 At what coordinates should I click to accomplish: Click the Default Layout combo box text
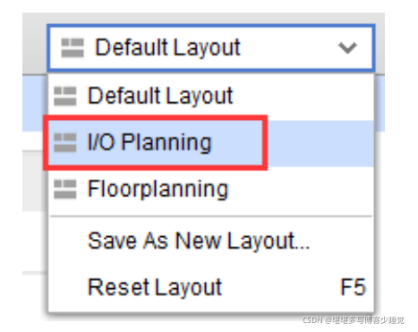[x=167, y=47]
